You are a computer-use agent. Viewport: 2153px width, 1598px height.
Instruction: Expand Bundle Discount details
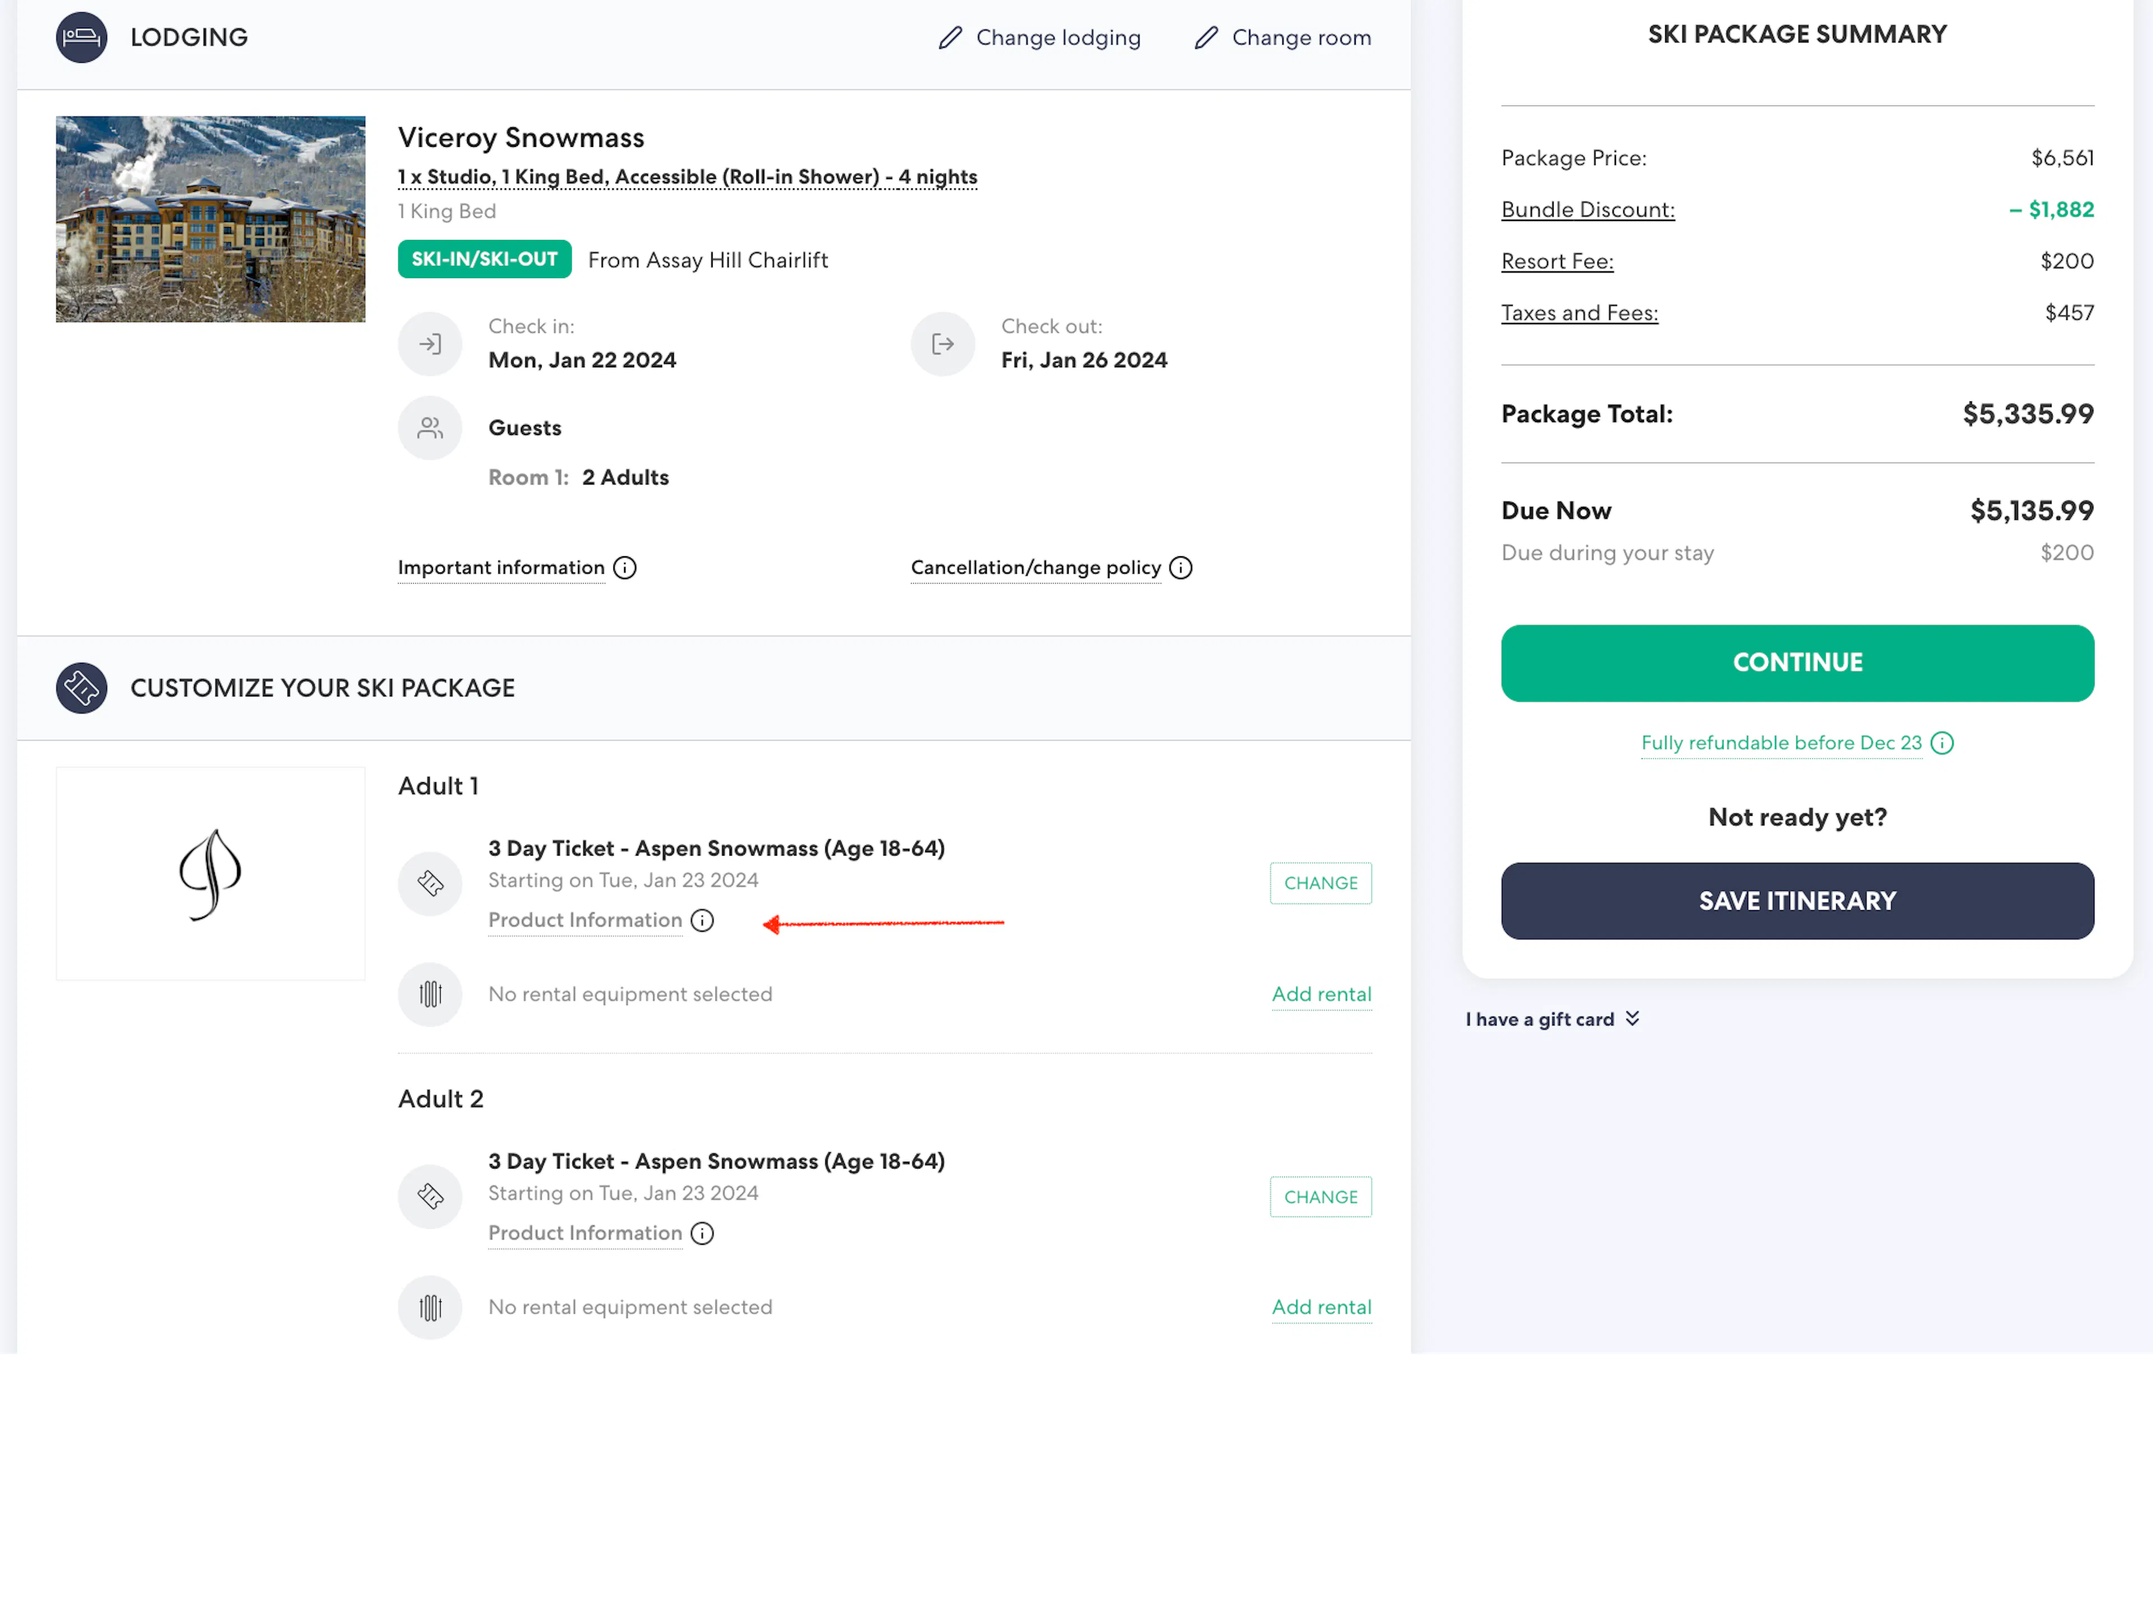click(1587, 210)
